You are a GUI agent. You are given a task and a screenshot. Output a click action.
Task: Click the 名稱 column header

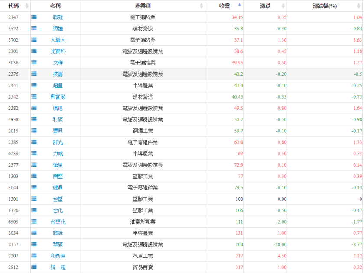(55, 6)
